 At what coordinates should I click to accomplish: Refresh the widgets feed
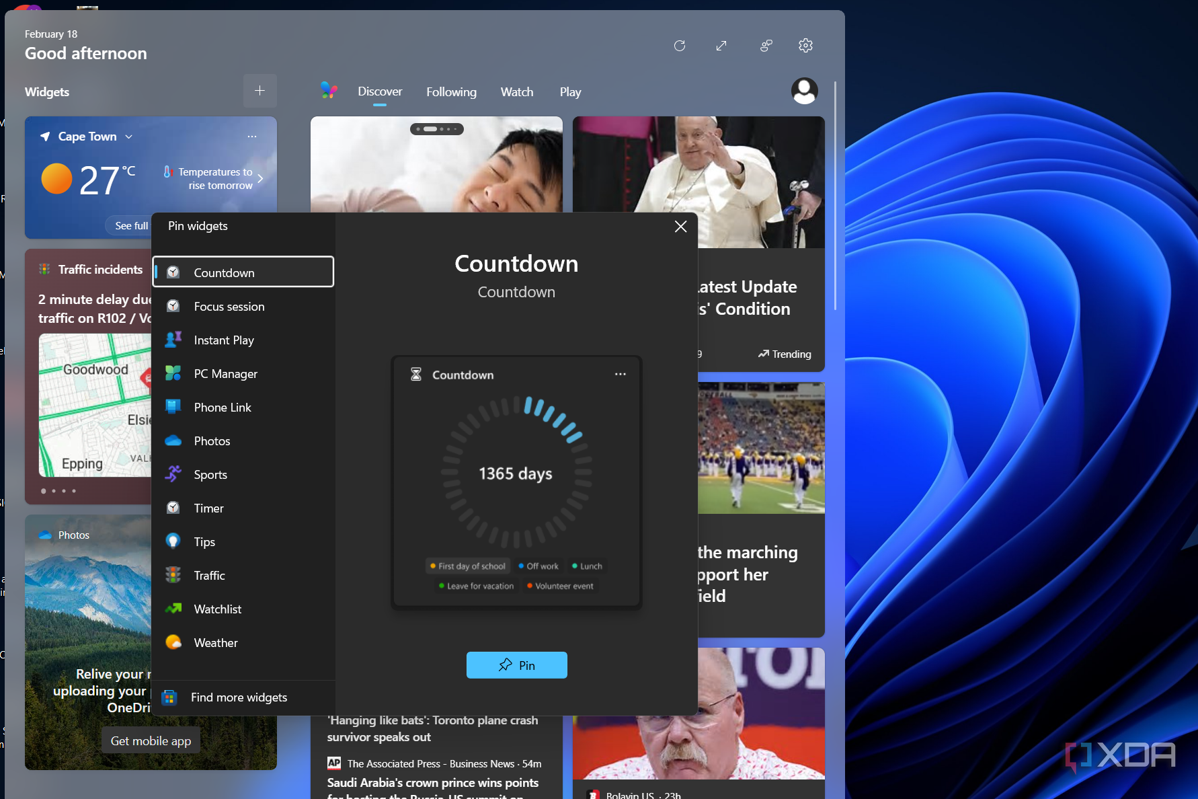[680, 46]
